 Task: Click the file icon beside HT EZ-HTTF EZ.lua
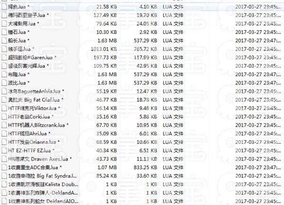[x=4, y=151]
